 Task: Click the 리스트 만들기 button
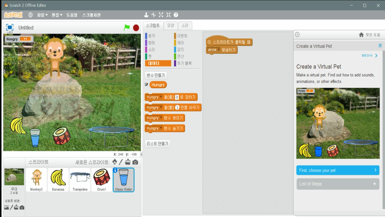(158, 144)
